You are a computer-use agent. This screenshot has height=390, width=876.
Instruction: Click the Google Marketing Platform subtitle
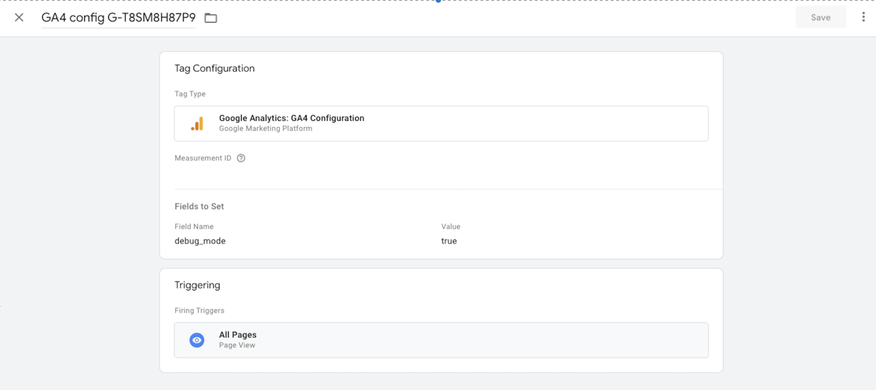265,128
